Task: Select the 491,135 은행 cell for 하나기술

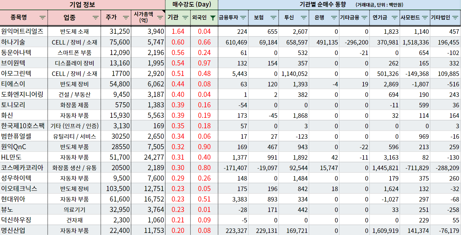Action: [324, 42]
